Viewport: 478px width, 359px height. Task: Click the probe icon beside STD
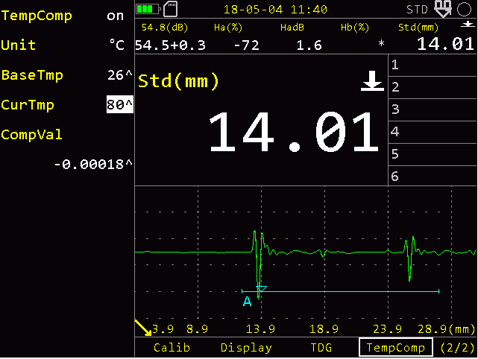pos(443,9)
